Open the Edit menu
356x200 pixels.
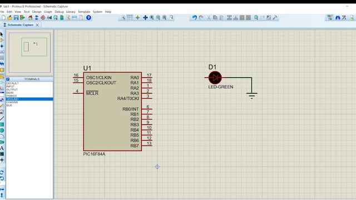click(x=9, y=12)
